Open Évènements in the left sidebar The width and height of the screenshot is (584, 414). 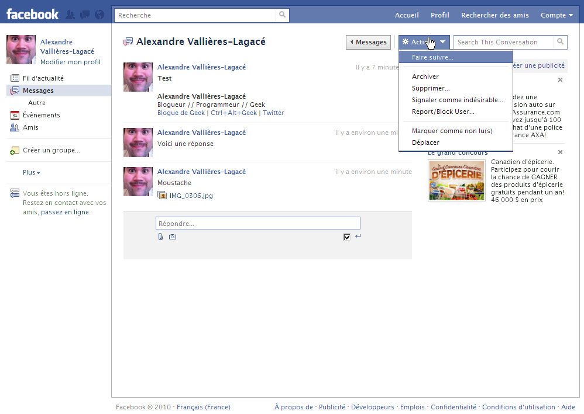tap(41, 115)
